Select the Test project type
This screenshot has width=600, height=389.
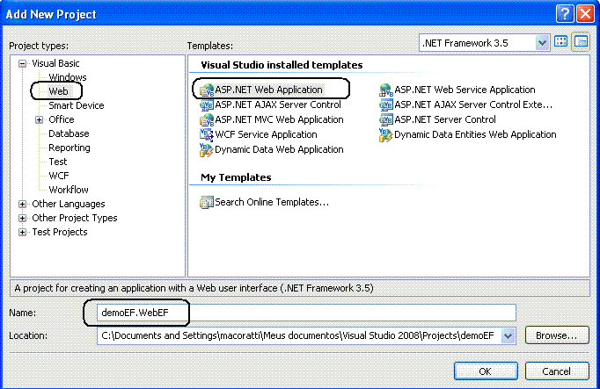(58, 162)
